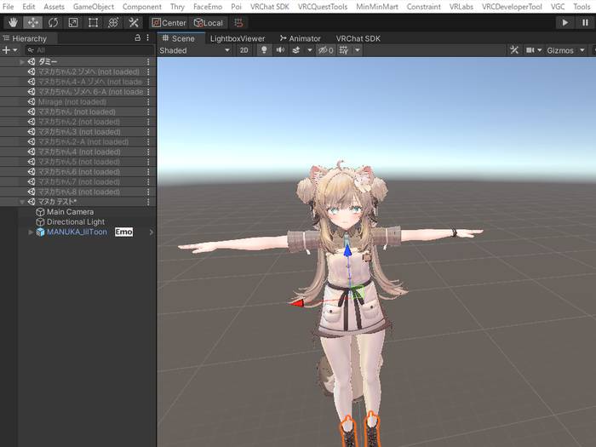Toggle scene grid visibility
596x447 pixels.
point(344,50)
